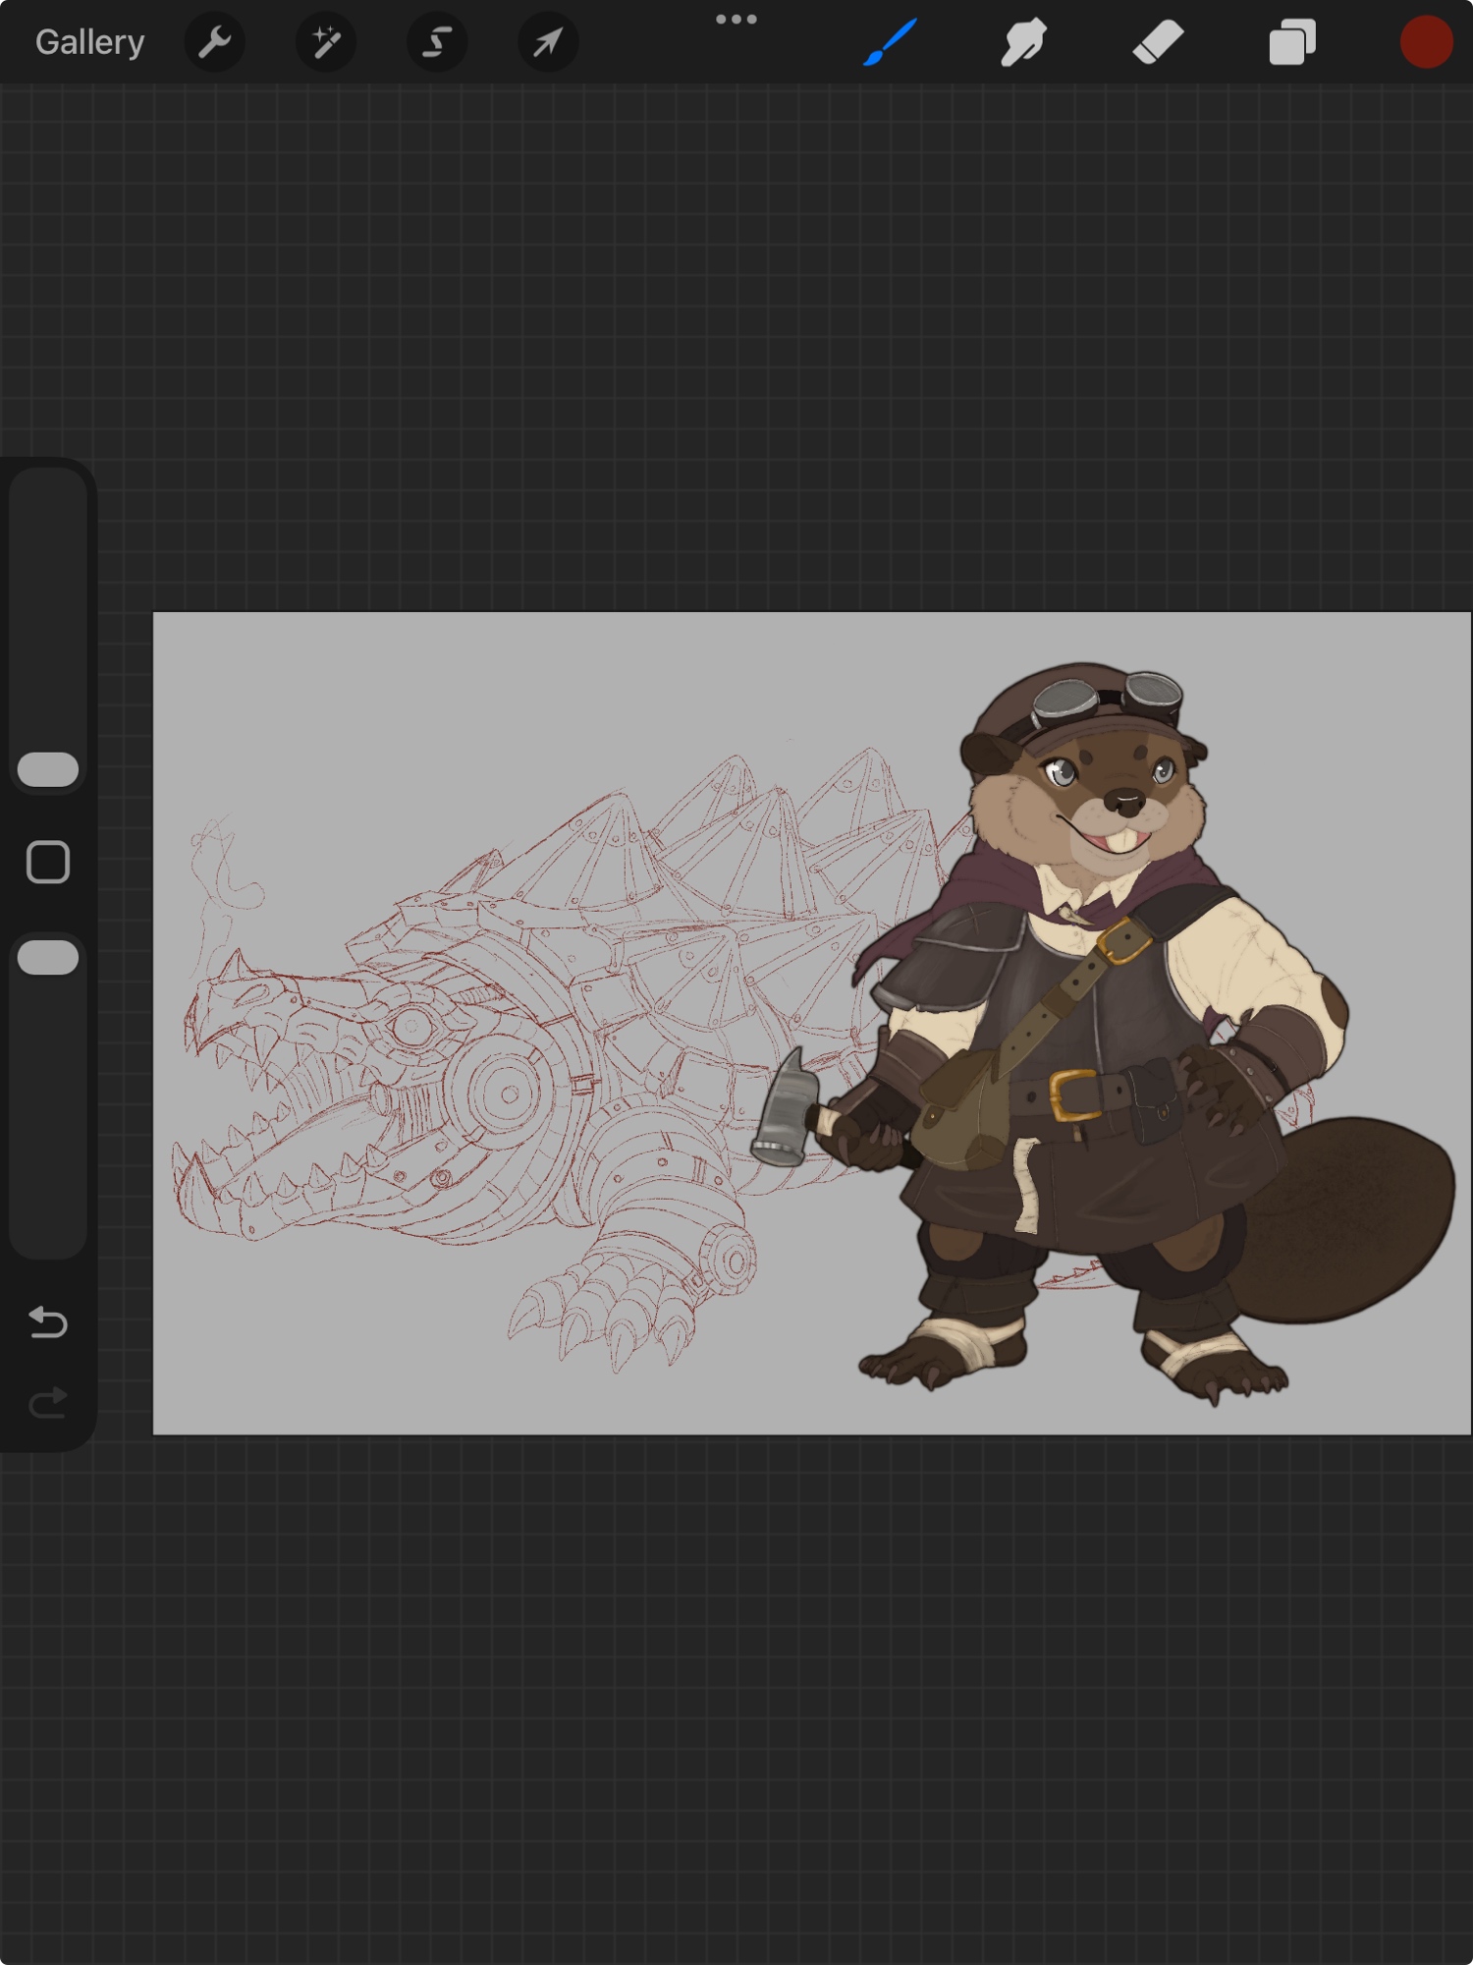The image size is (1473, 1965).
Task: Redo the last undone action
Action: [x=48, y=1402]
